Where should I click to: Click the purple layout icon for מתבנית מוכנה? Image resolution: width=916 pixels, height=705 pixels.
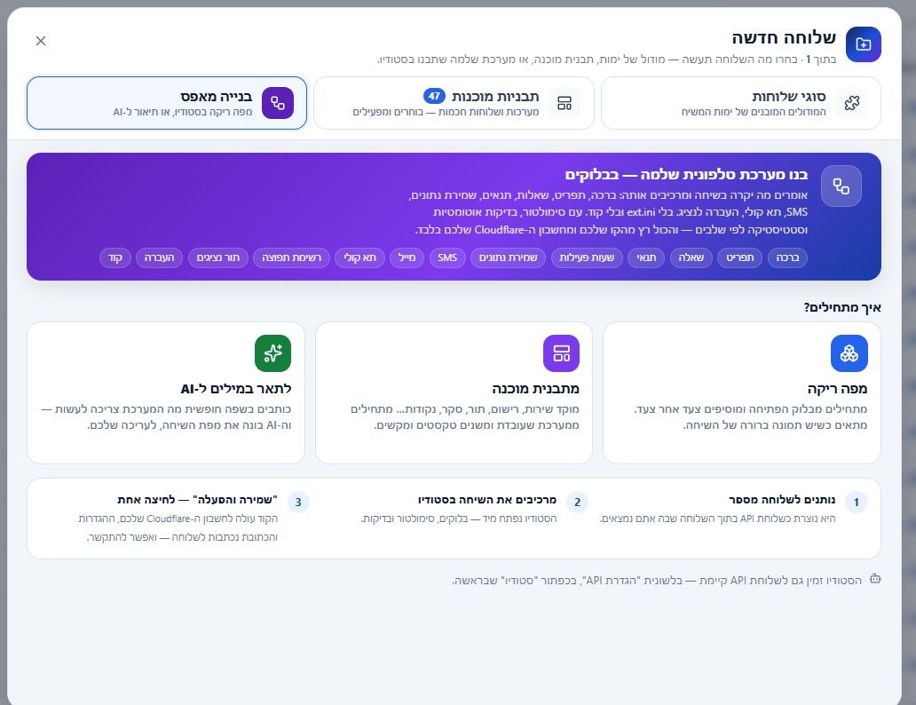[x=561, y=353]
